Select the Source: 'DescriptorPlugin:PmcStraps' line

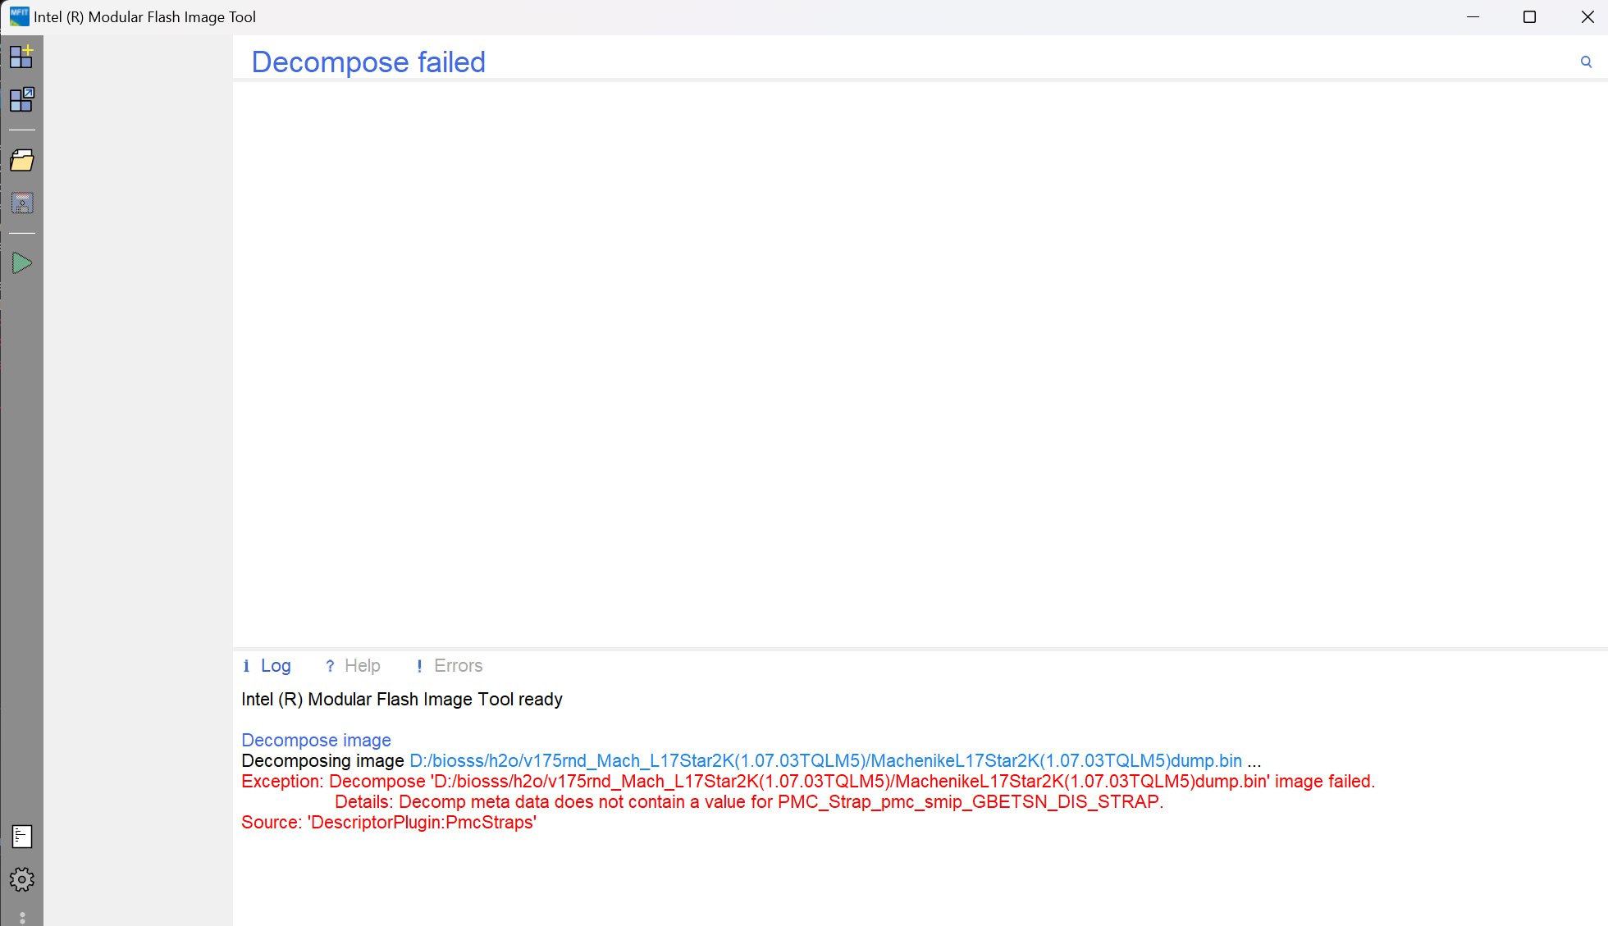[389, 823]
